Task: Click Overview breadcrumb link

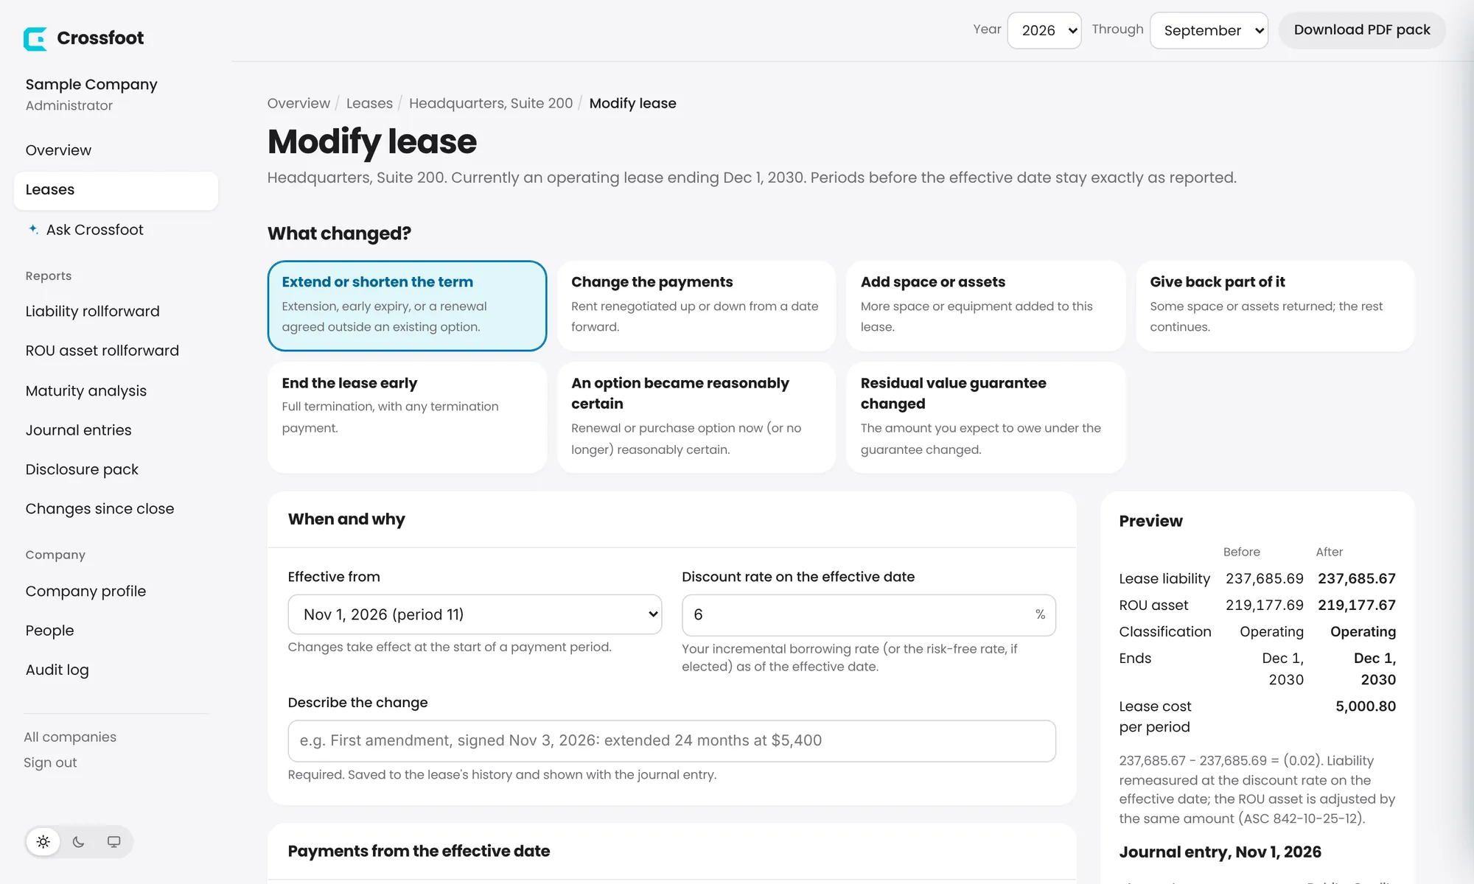Action: (298, 103)
